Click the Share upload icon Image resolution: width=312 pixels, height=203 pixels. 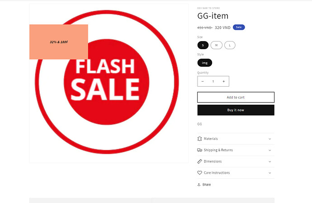coord(199,185)
